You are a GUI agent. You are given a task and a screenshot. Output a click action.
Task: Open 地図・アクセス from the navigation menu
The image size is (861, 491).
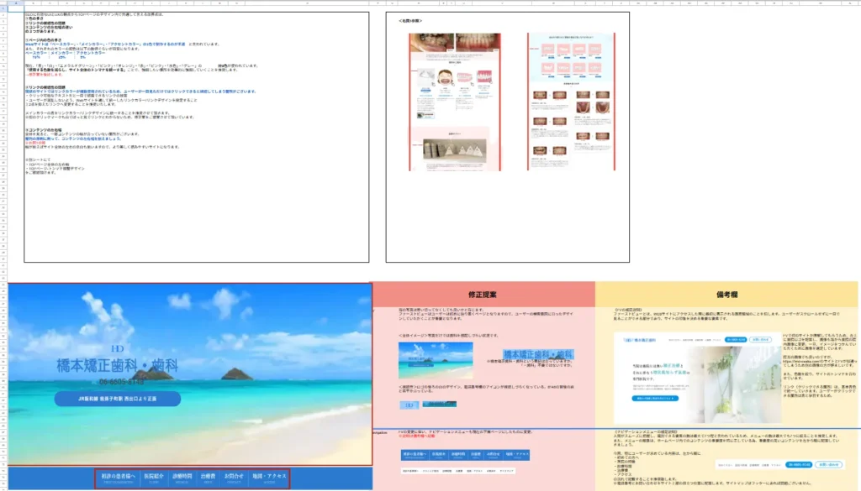point(267,474)
